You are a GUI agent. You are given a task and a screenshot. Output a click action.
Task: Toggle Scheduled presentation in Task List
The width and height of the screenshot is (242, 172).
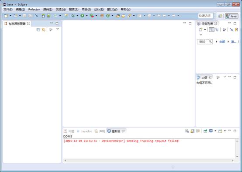point(217,30)
